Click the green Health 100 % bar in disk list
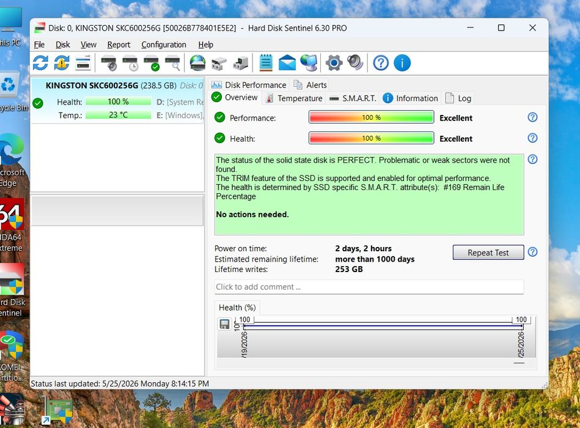 [x=119, y=101]
